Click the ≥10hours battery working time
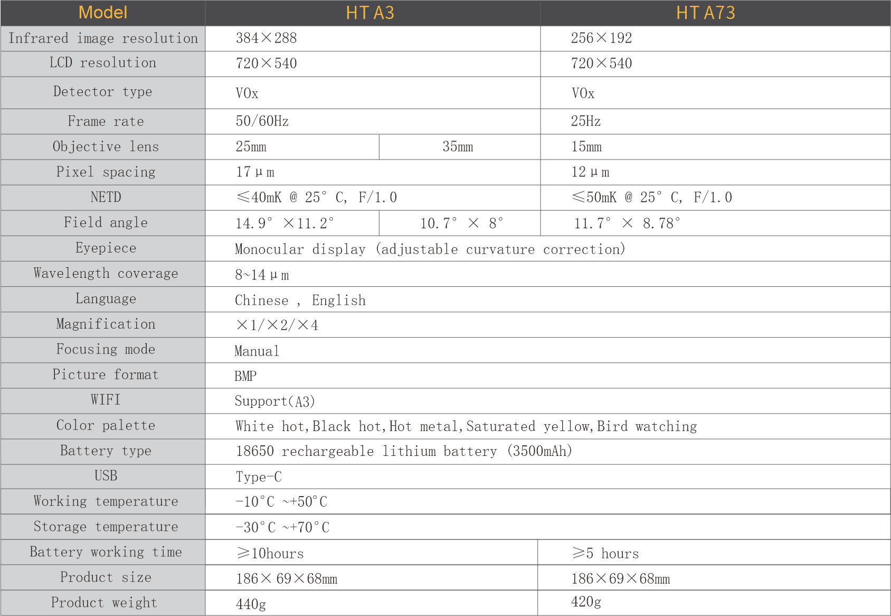Image resolution: width=891 pixels, height=616 pixels. click(x=270, y=553)
